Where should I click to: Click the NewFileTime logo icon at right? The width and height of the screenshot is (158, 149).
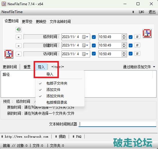click(x=147, y=33)
